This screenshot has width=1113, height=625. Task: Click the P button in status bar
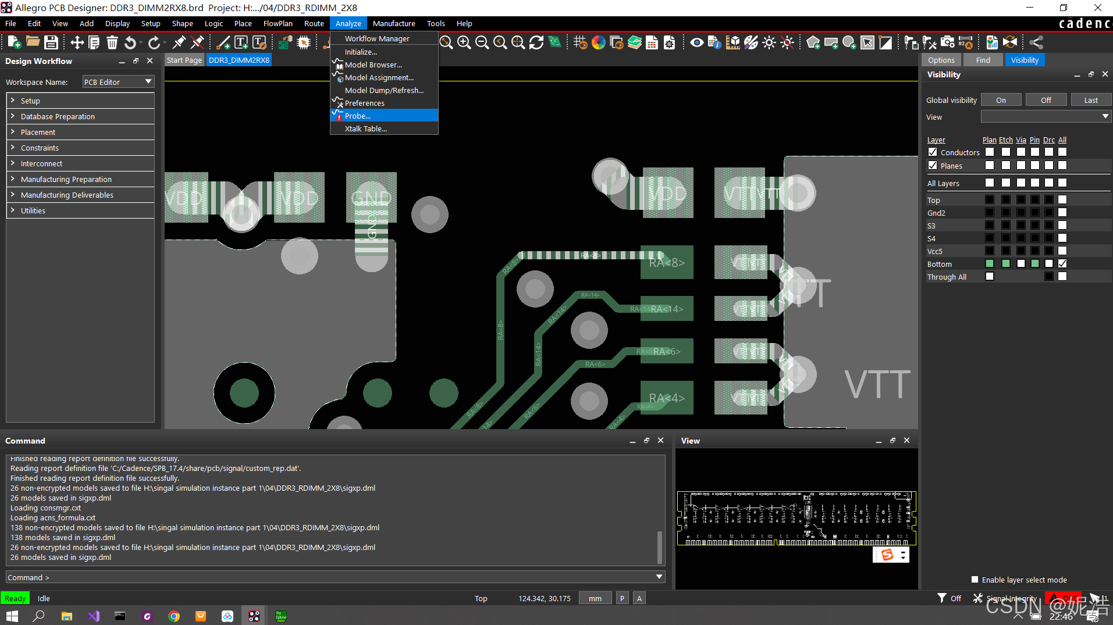coord(622,598)
